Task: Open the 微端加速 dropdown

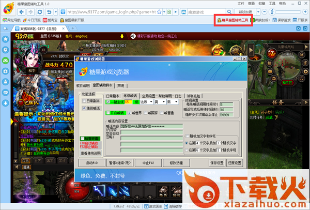Action: click(x=260, y=20)
